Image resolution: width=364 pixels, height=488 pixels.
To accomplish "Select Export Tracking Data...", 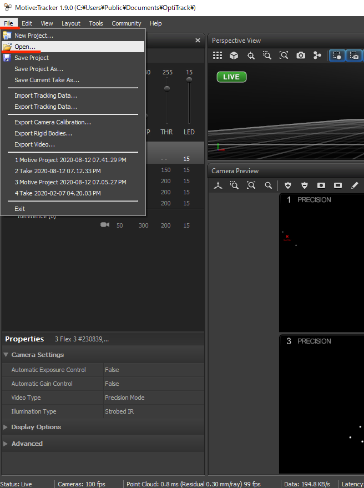I will [x=73, y=107].
